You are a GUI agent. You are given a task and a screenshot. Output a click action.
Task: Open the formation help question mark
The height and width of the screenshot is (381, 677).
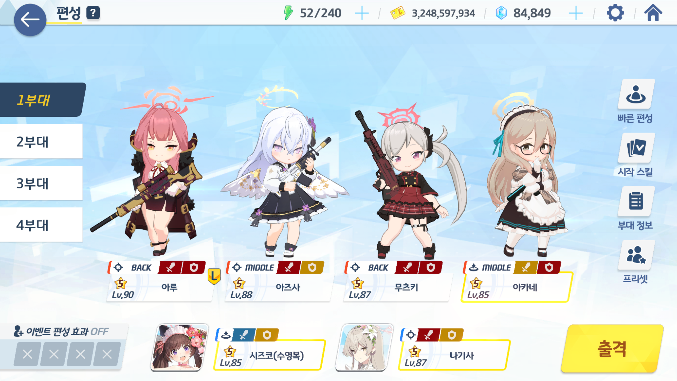click(93, 13)
